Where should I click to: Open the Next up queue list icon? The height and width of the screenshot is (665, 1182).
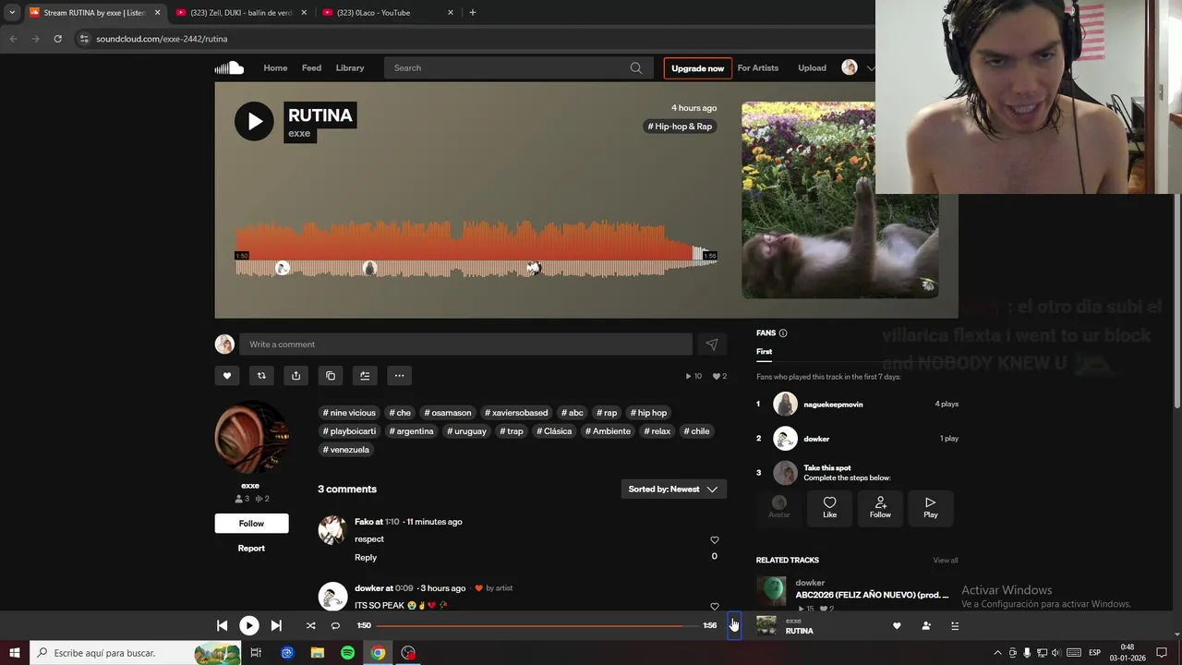tap(955, 625)
